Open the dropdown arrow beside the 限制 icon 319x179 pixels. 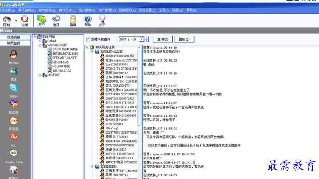[x=16, y=20]
